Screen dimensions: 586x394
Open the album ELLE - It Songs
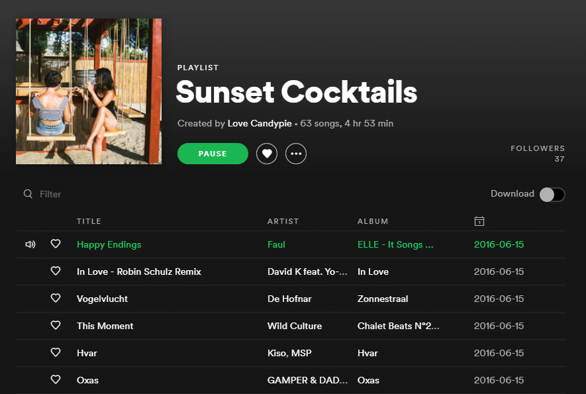(395, 244)
